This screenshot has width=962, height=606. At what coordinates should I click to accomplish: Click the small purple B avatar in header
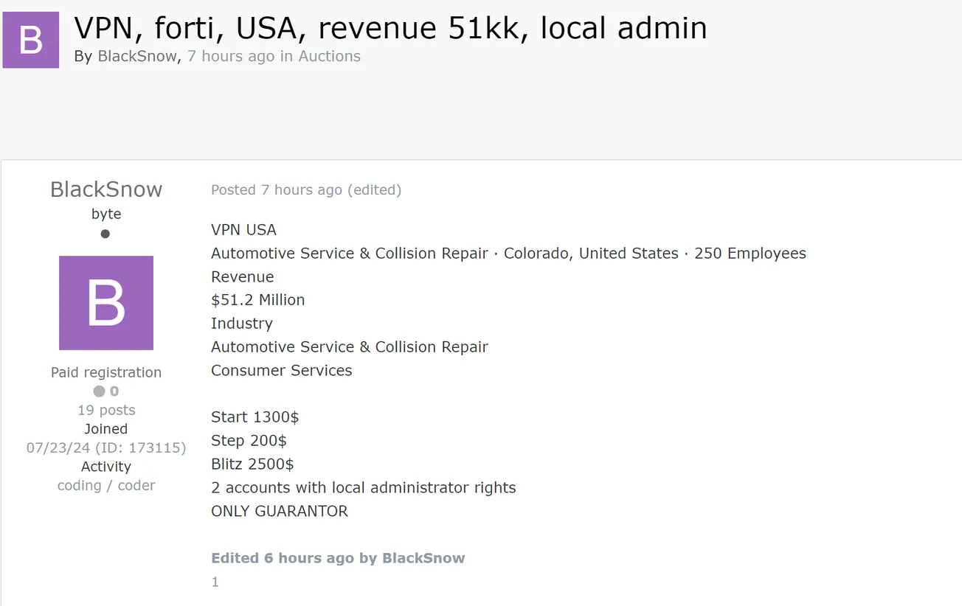click(x=31, y=40)
